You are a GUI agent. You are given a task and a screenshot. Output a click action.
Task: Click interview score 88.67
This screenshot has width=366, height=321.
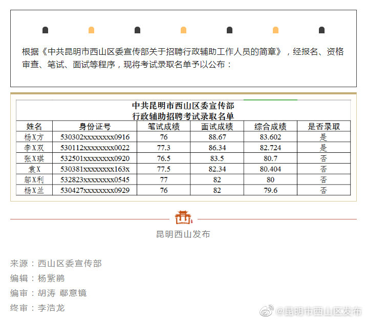point(218,137)
